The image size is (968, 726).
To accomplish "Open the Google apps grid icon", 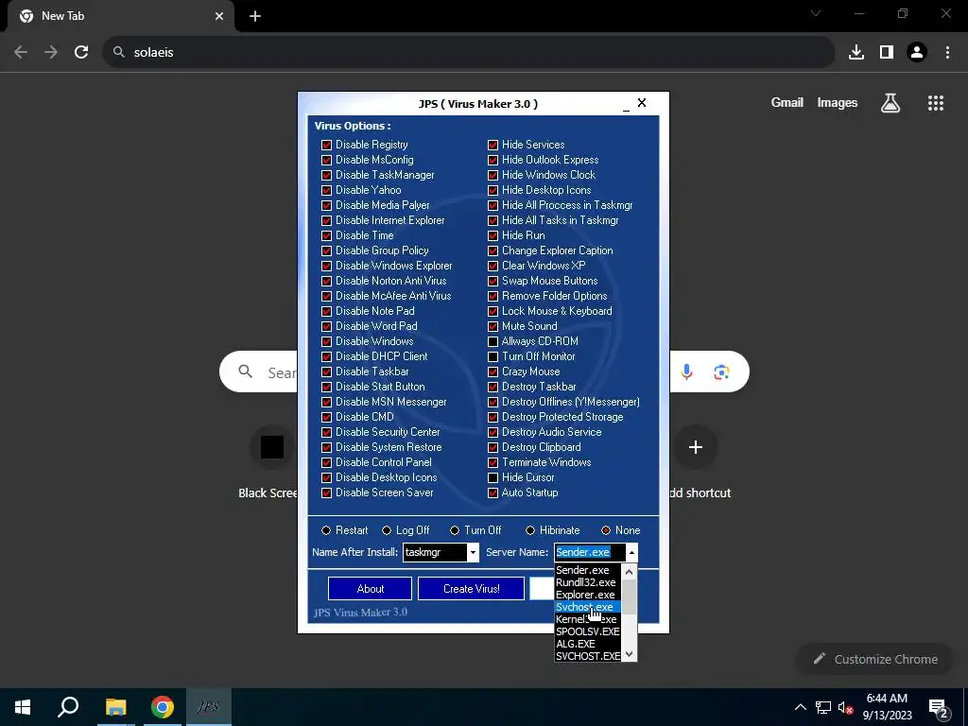I will [936, 103].
